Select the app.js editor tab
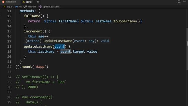The image size is (188, 106). [29, 2]
